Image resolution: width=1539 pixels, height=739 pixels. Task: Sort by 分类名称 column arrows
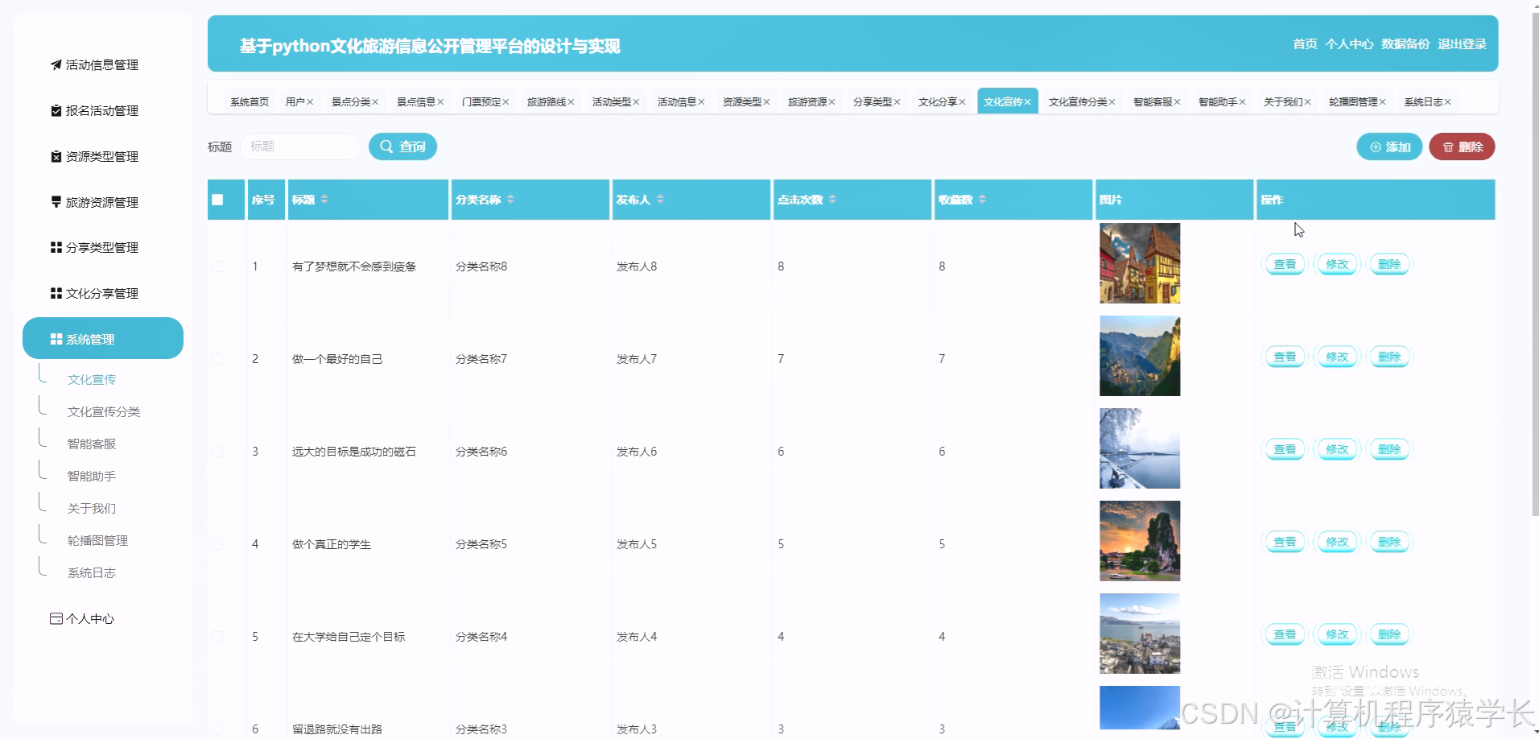click(x=510, y=199)
